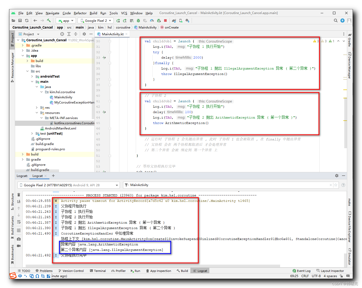Toggle soft-wrap in logcat side toolbar
The width and height of the screenshot is (362, 288).
click(x=19, y=222)
